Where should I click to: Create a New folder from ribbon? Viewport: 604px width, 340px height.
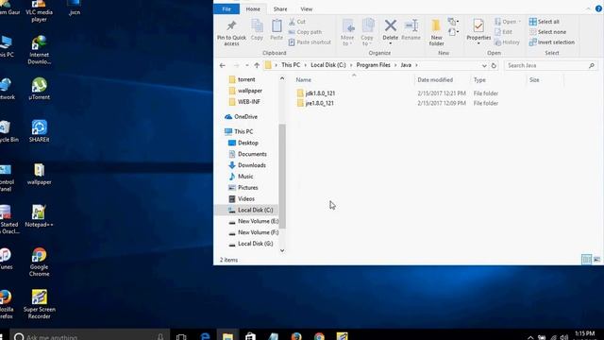[436, 33]
